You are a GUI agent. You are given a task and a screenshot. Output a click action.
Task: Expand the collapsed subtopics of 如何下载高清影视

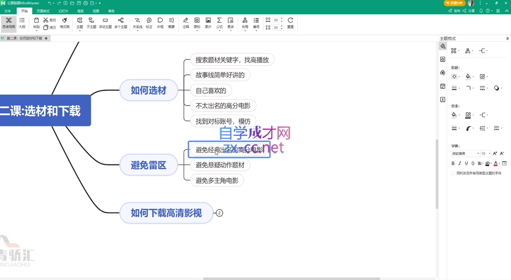219,213
